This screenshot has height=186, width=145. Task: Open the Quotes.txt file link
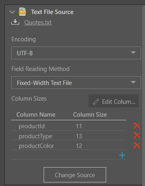click(x=38, y=22)
